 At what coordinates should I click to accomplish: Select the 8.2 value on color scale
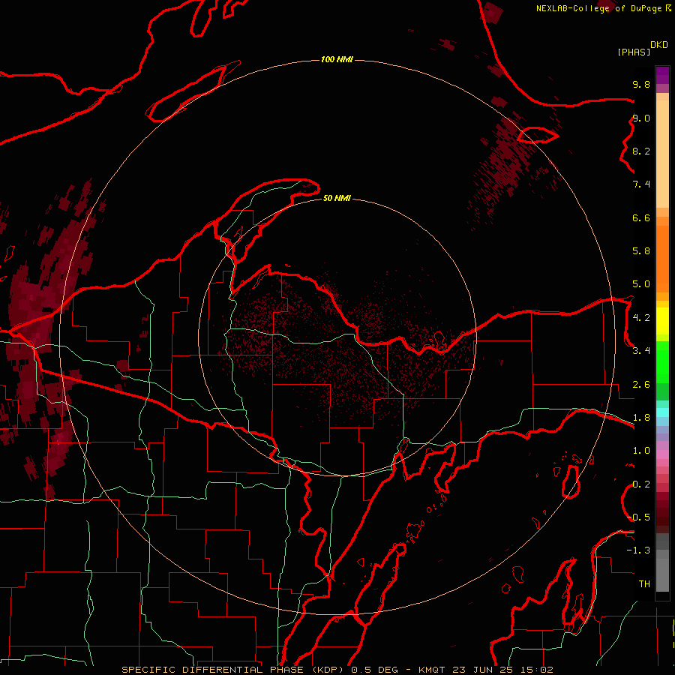pos(641,151)
